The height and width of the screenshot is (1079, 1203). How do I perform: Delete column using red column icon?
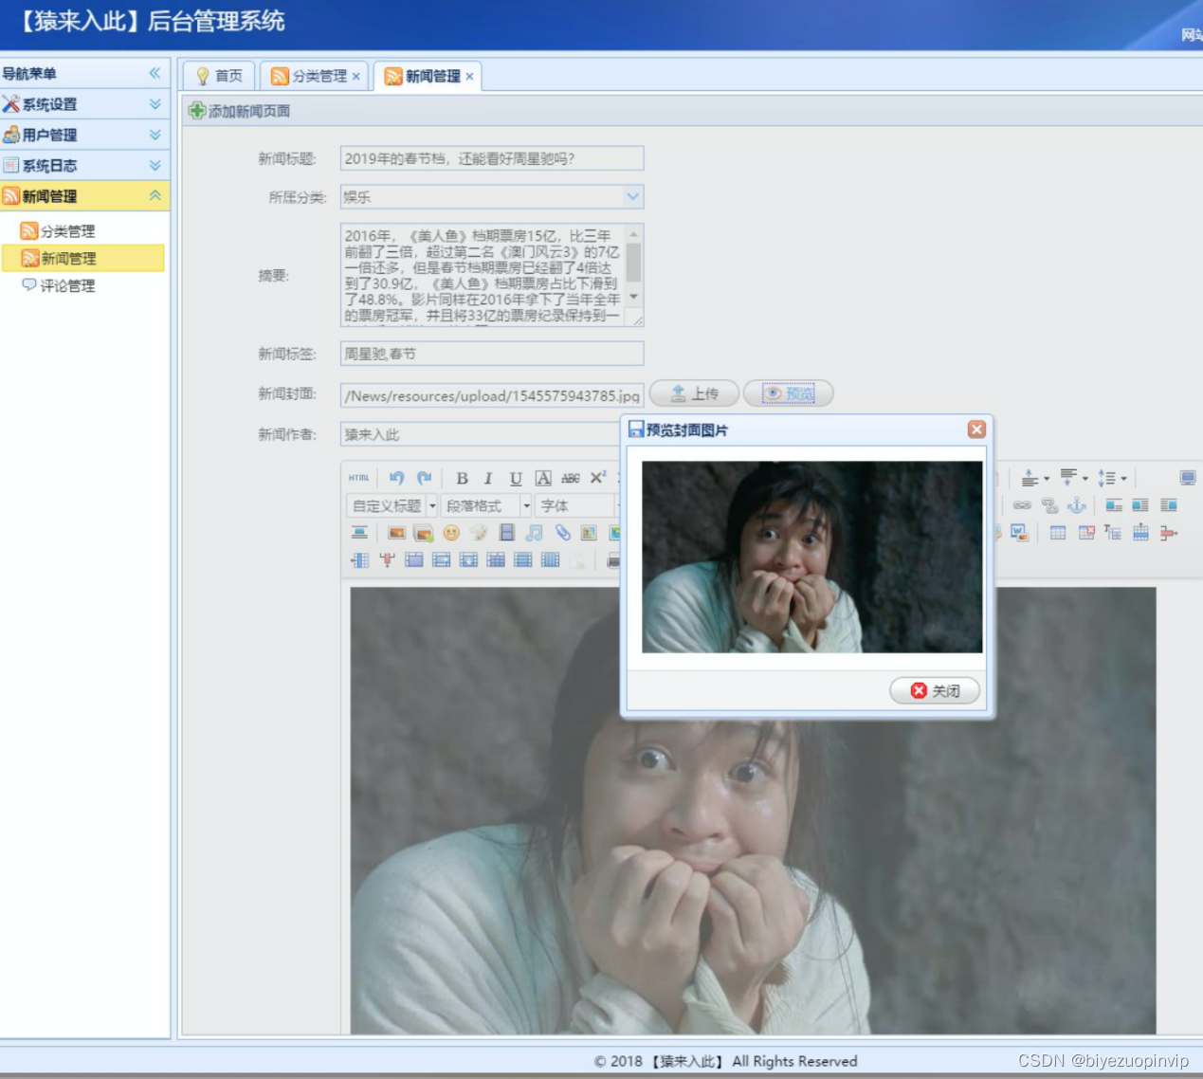click(x=387, y=560)
